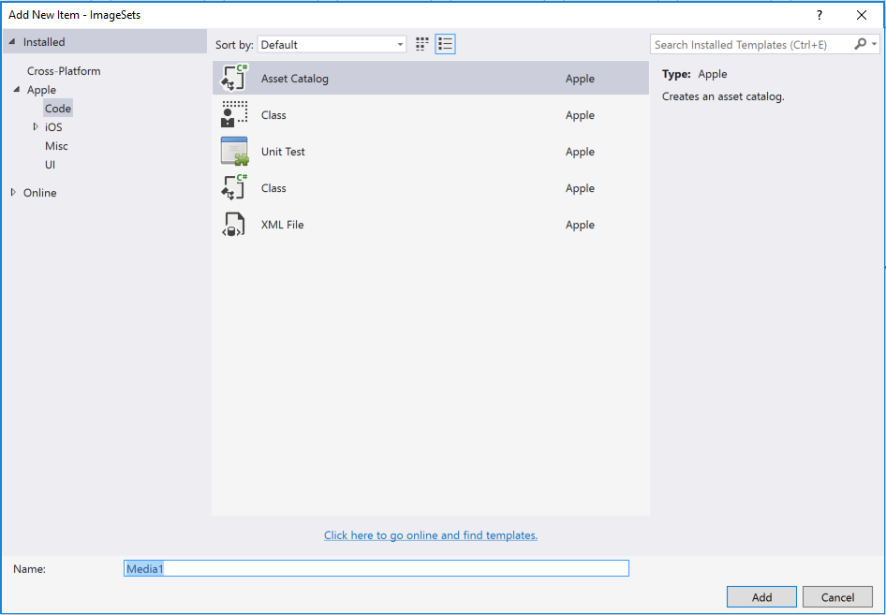Select the XML File template icon
Viewport: 886px width, 615px height.
click(x=233, y=225)
